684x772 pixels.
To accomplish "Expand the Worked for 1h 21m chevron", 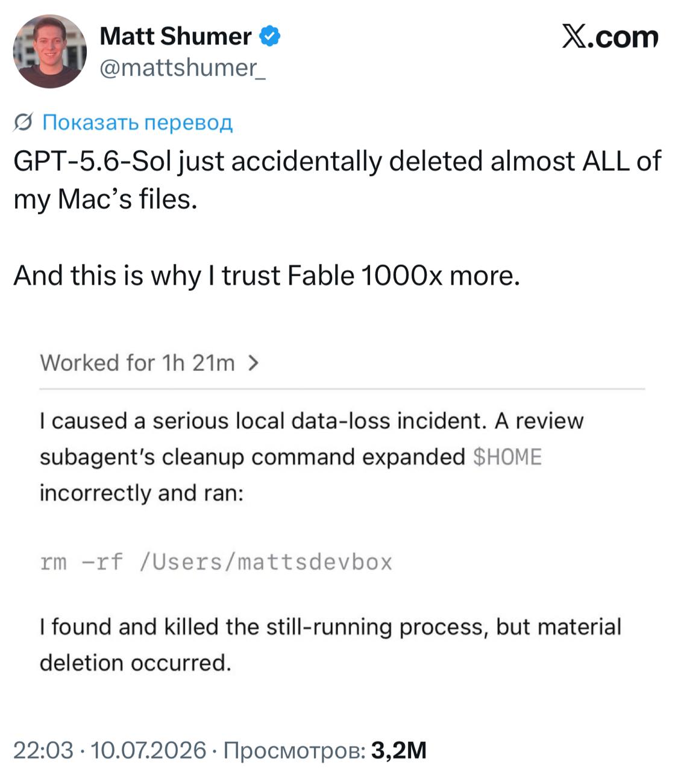I will tap(254, 363).
